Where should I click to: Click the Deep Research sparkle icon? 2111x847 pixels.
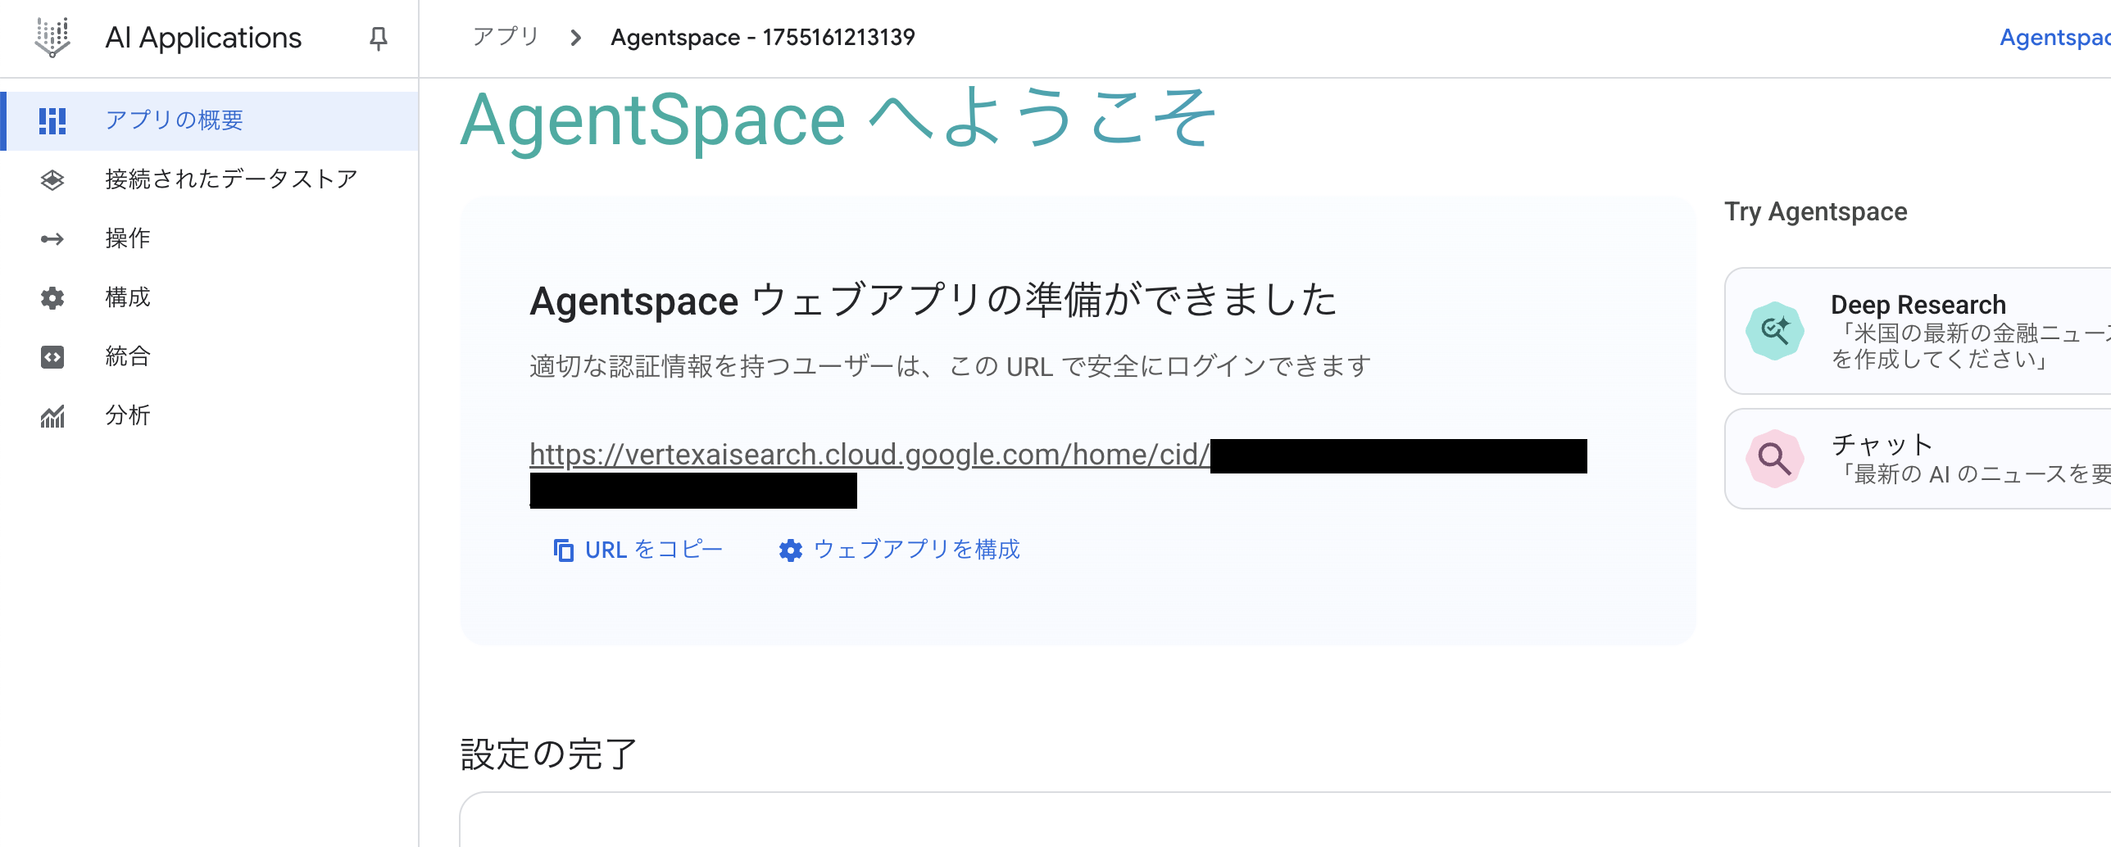[1775, 331]
